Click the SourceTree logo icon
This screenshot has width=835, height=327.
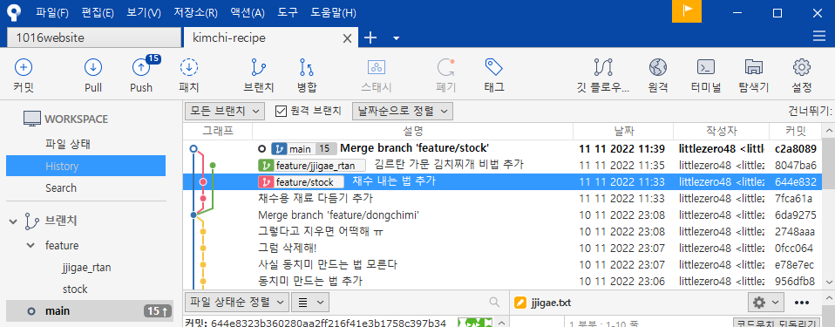tap(14, 12)
